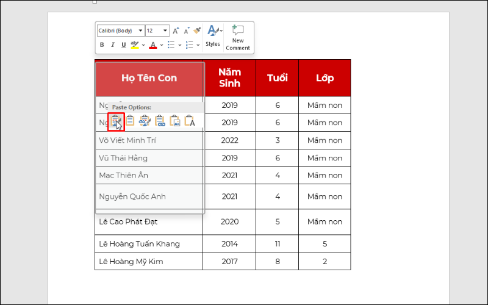Image resolution: width=488 pixels, height=305 pixels.
Task: Click the New Comment button
Action: [x=238, y=37]
